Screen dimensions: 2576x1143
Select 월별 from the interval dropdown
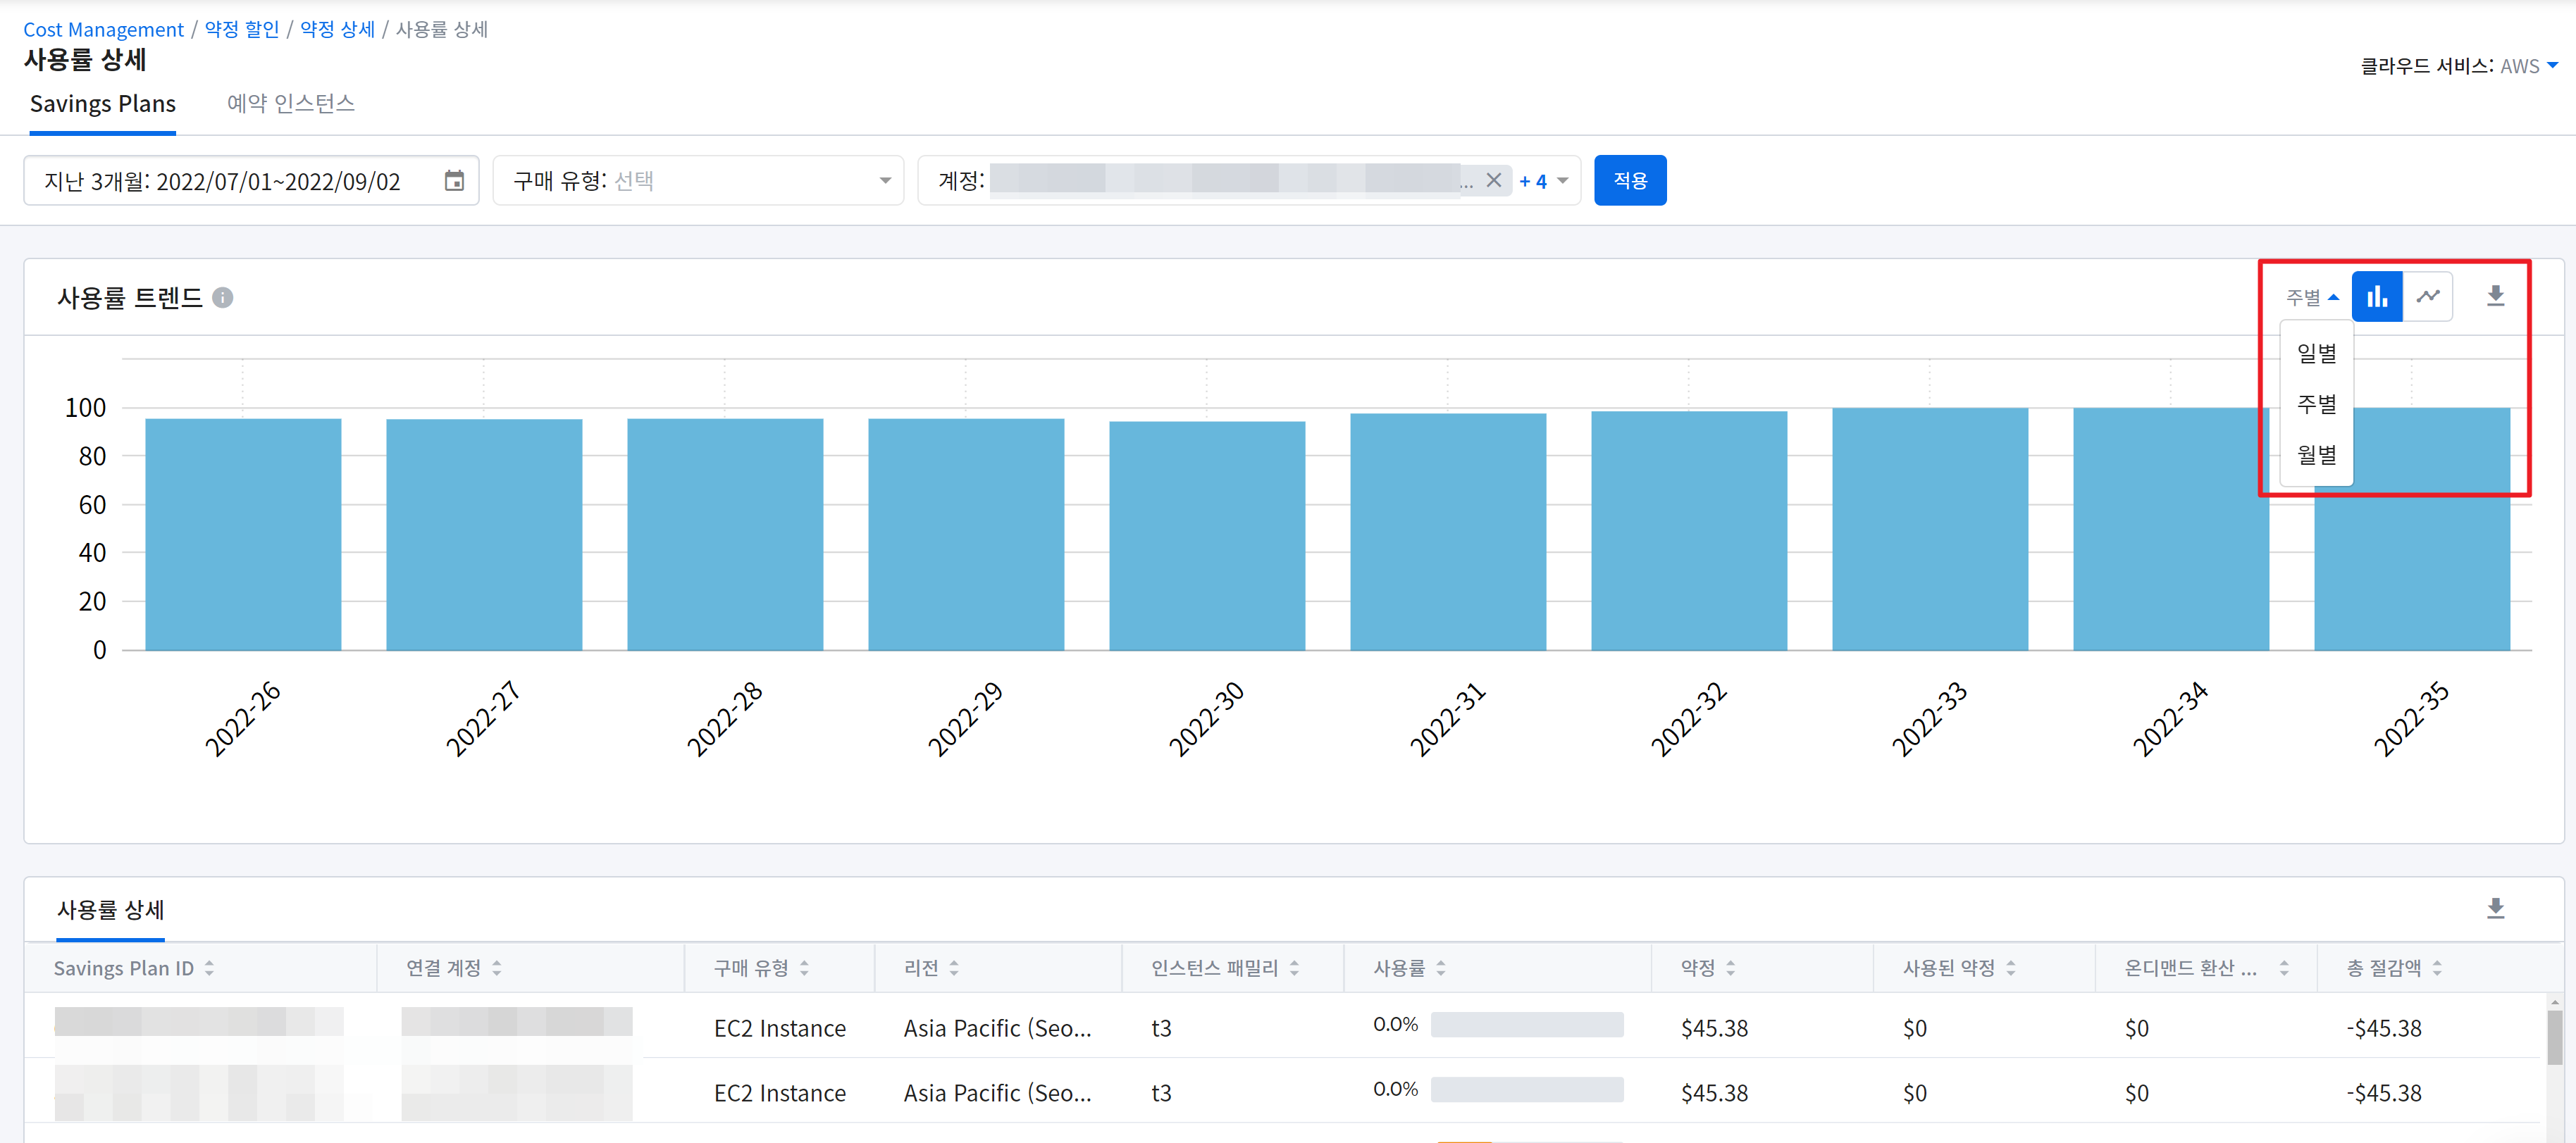pos(2316,455)
